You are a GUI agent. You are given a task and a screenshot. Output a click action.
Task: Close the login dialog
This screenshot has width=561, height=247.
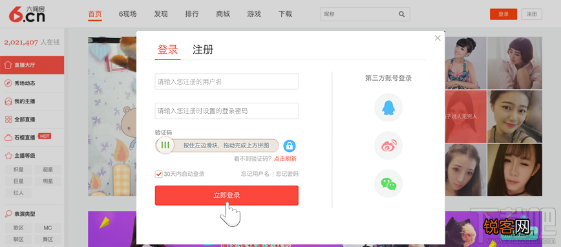point(437,38)
